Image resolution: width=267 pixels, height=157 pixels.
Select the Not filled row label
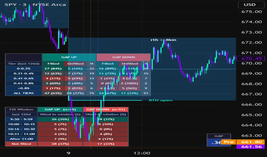click(x=21, y=144)
